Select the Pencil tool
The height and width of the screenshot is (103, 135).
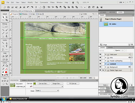(3, 33)
